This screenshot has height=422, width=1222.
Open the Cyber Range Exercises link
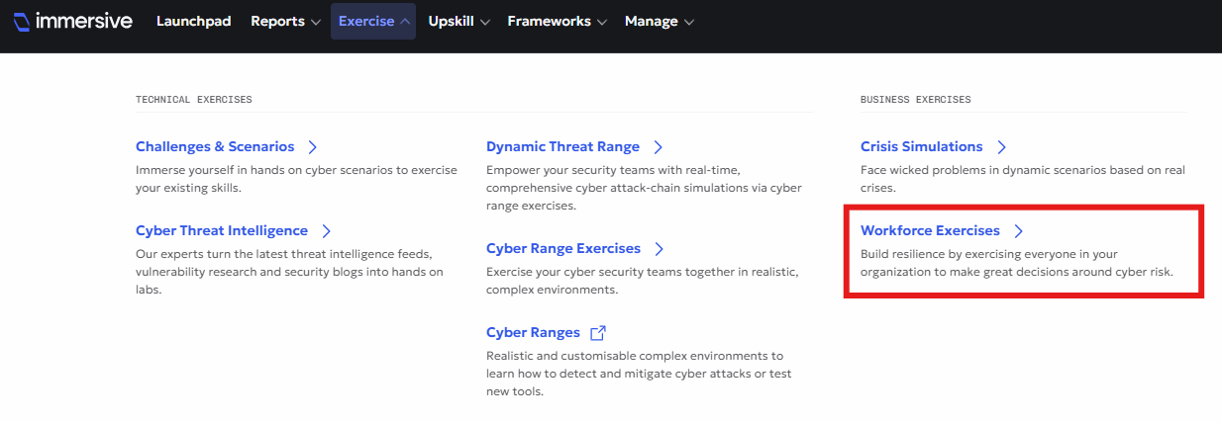tap(563, 248)
